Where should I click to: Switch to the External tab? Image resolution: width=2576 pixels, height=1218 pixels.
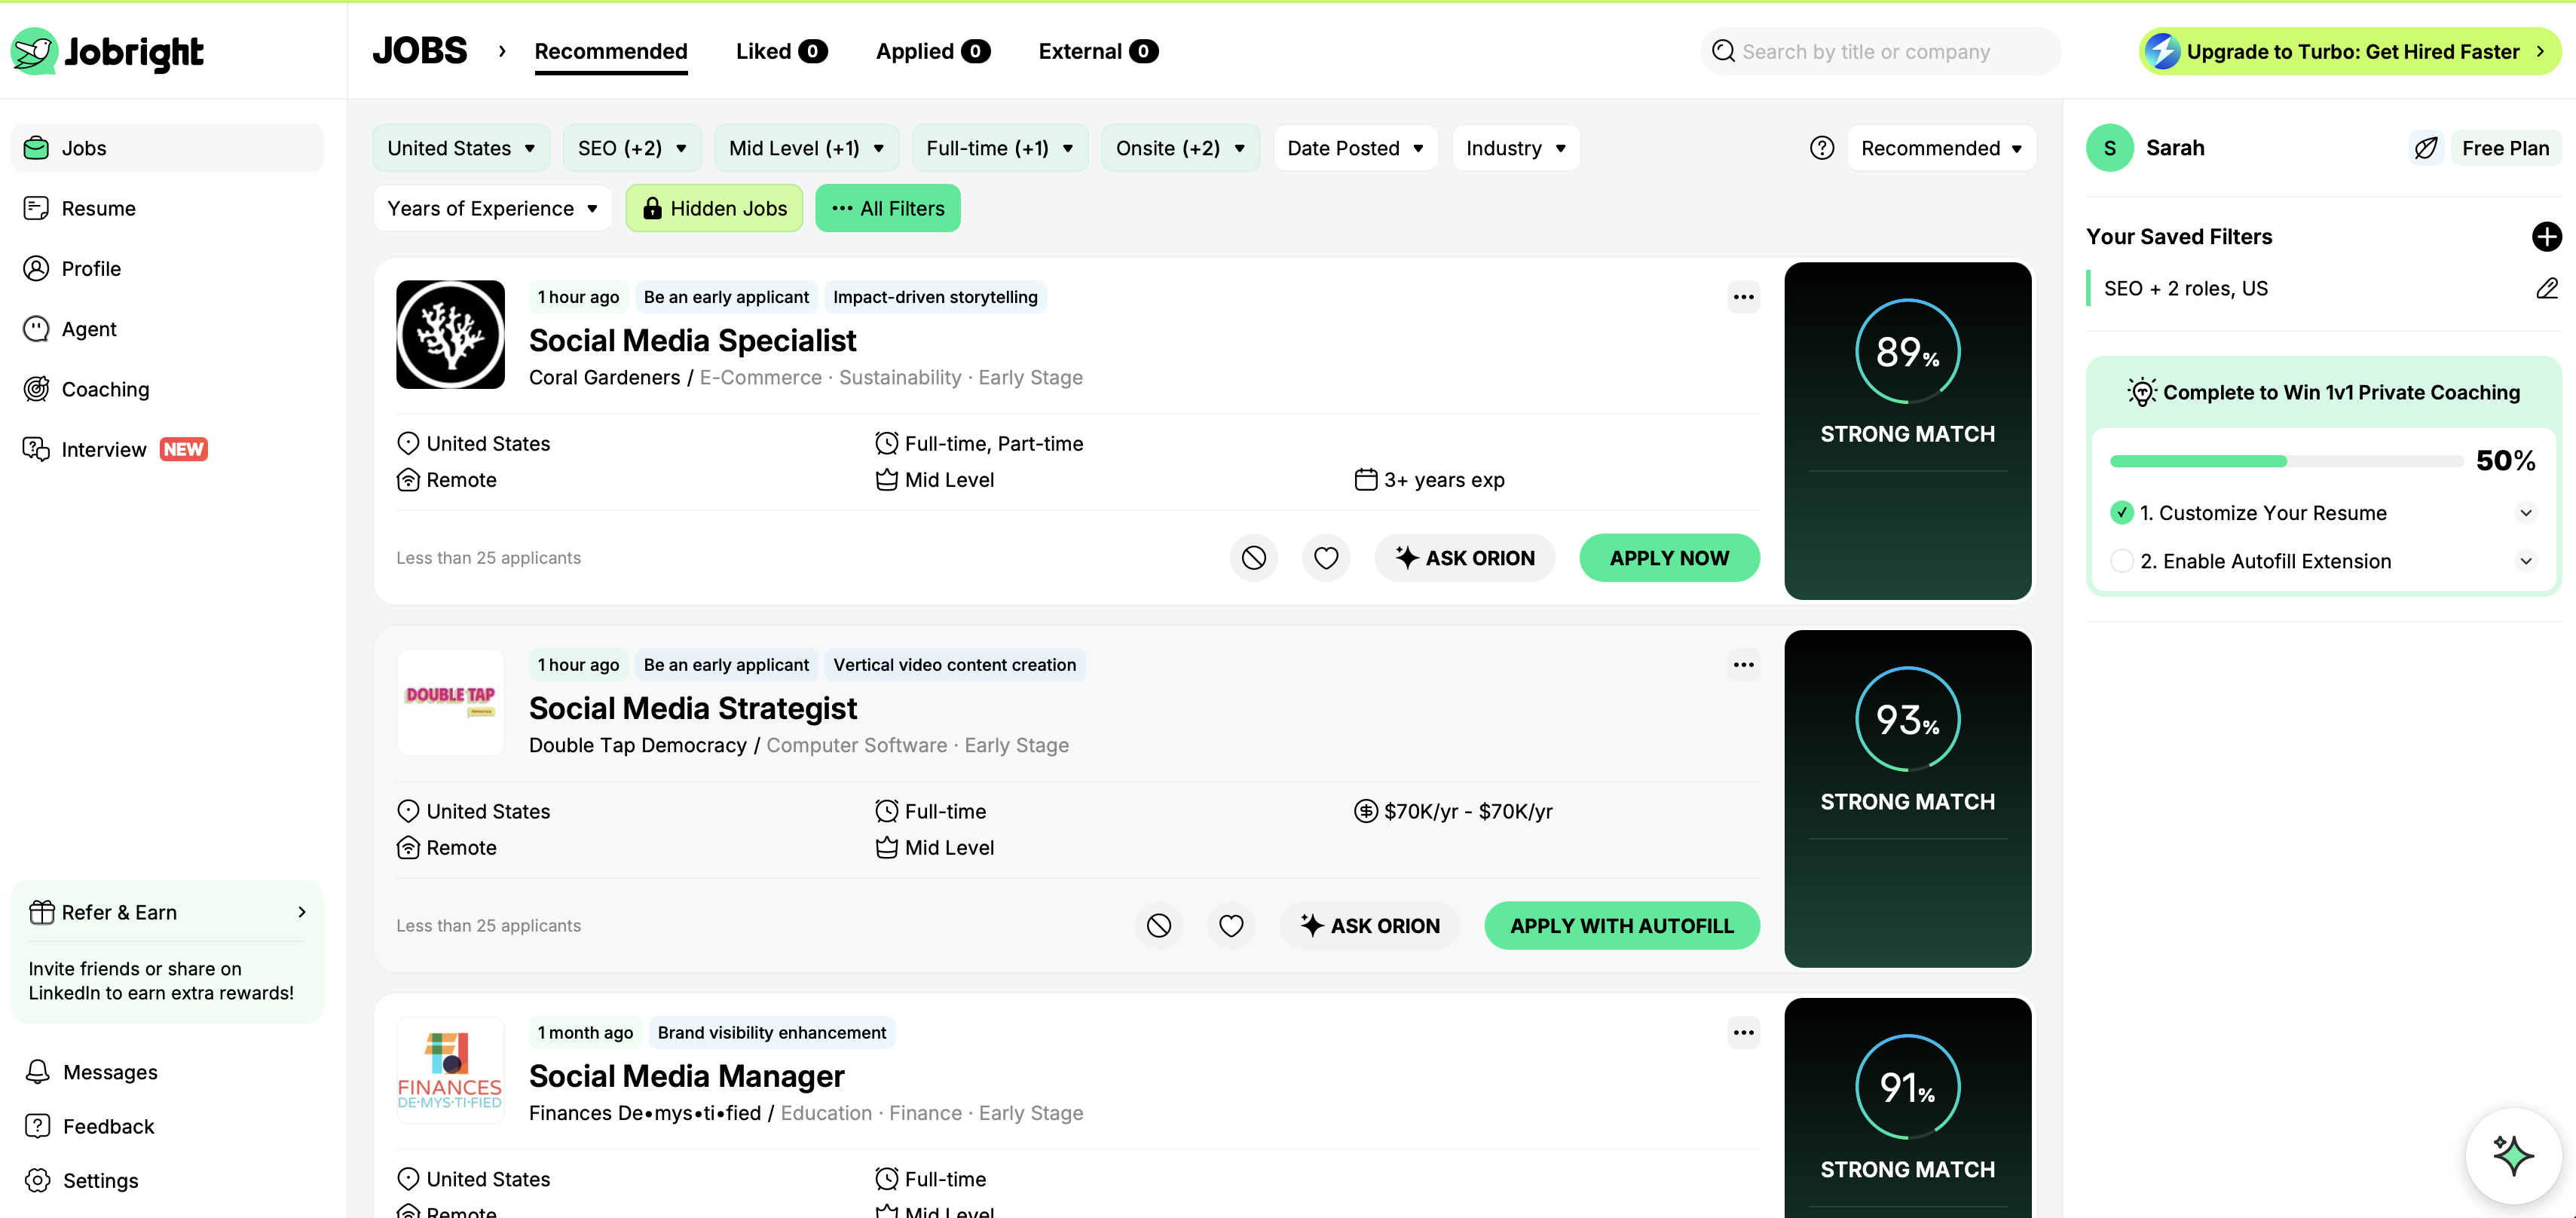pyautogui.click(x=1098, y=51)
